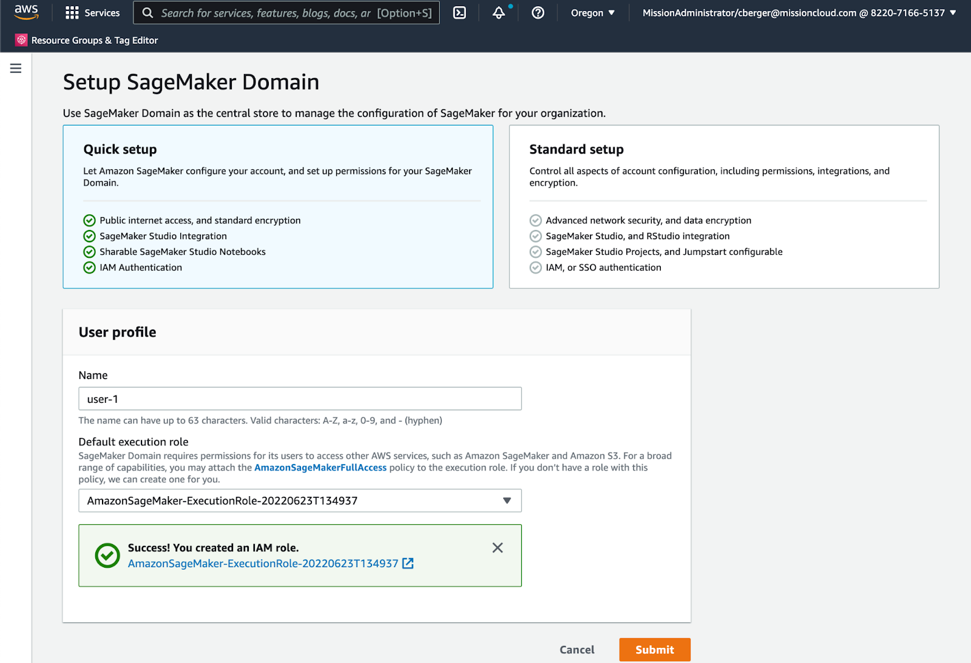Choose the Standard setup option card

click(x=723, y=206)
